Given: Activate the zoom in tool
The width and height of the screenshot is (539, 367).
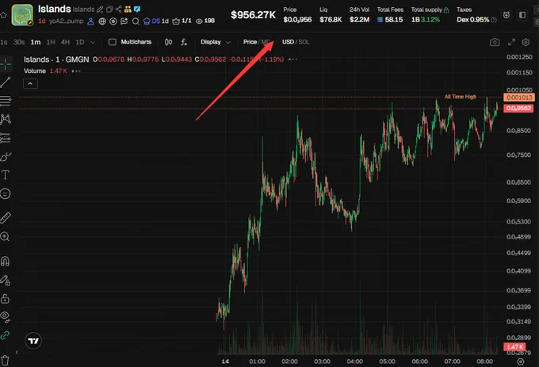Looking at the screenshot, I should (x=6, y=236).
